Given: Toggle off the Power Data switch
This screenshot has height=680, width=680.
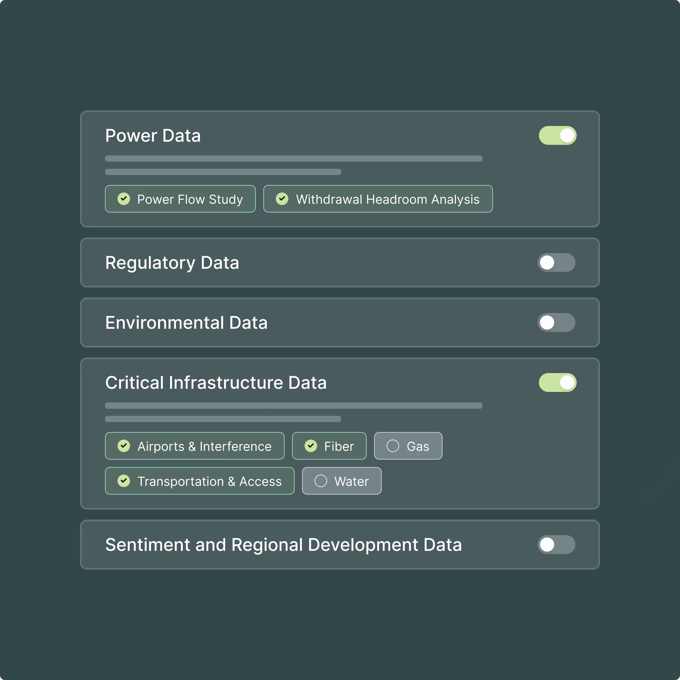Looking at the screenshot, I should click(x=557, y=136).
